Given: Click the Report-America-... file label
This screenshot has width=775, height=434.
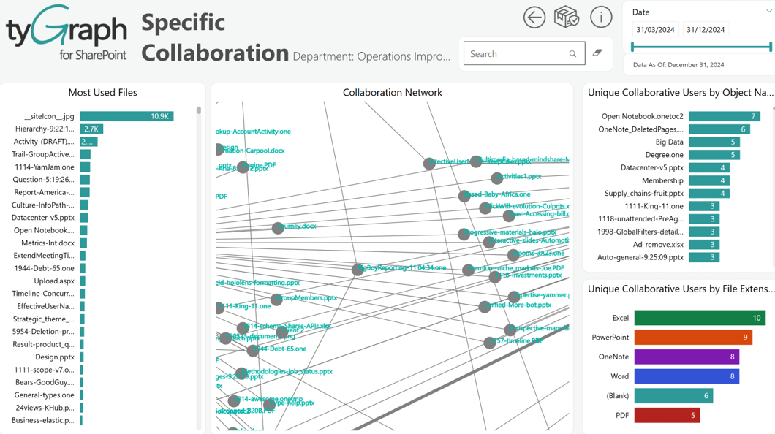Looking at the screenshot, I should pyautogui.click(x=44, y=193).
